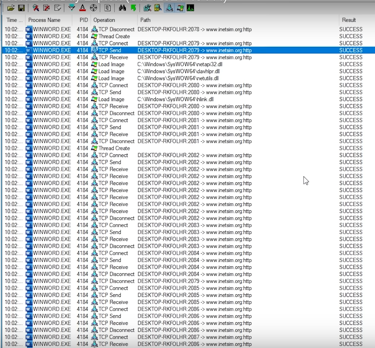Select the TCP Disconnect row for port 2080

[189, 113]
